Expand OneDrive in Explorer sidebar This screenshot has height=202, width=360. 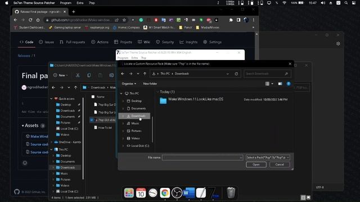51,142
